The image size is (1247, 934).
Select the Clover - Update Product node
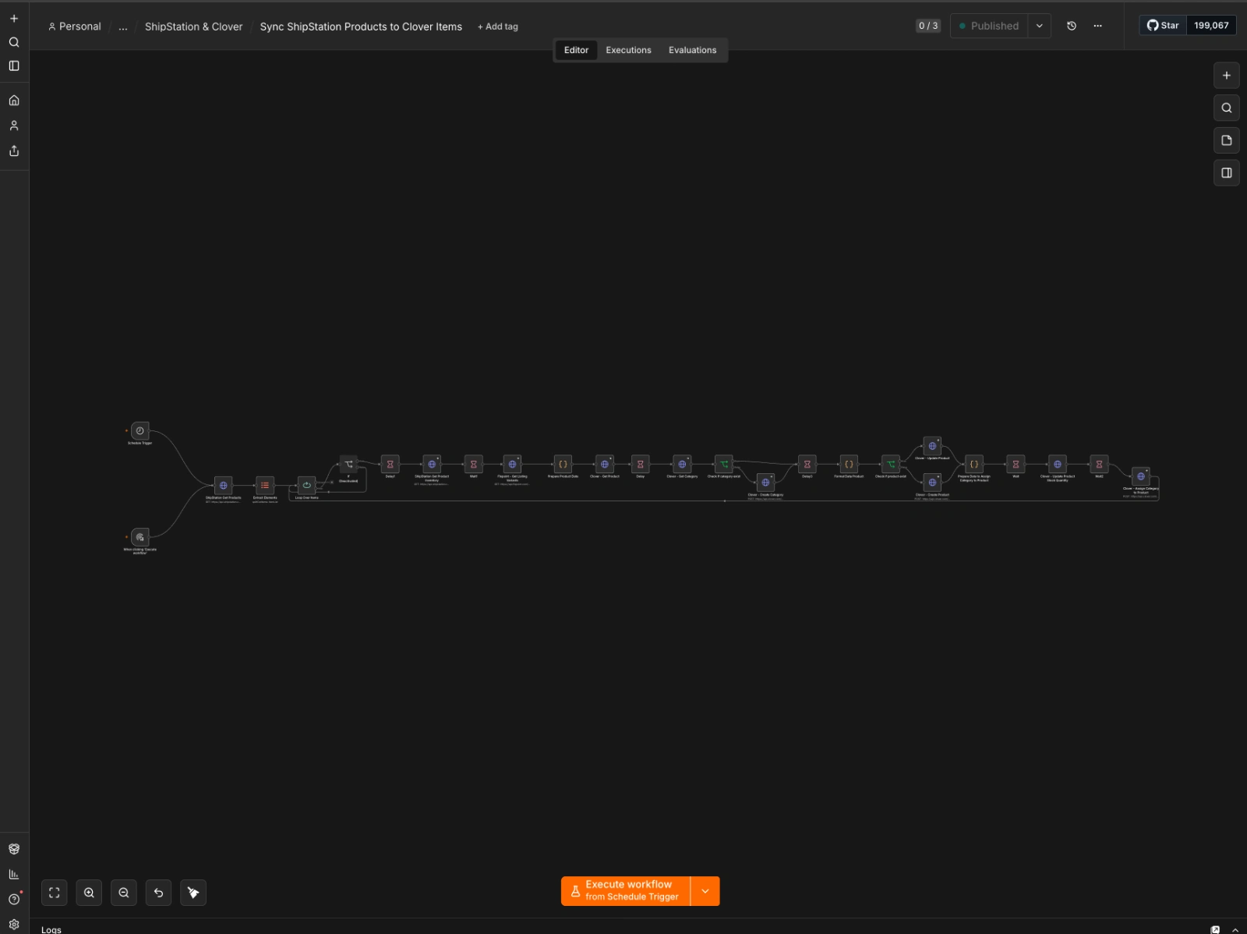(x=932, y=446)
